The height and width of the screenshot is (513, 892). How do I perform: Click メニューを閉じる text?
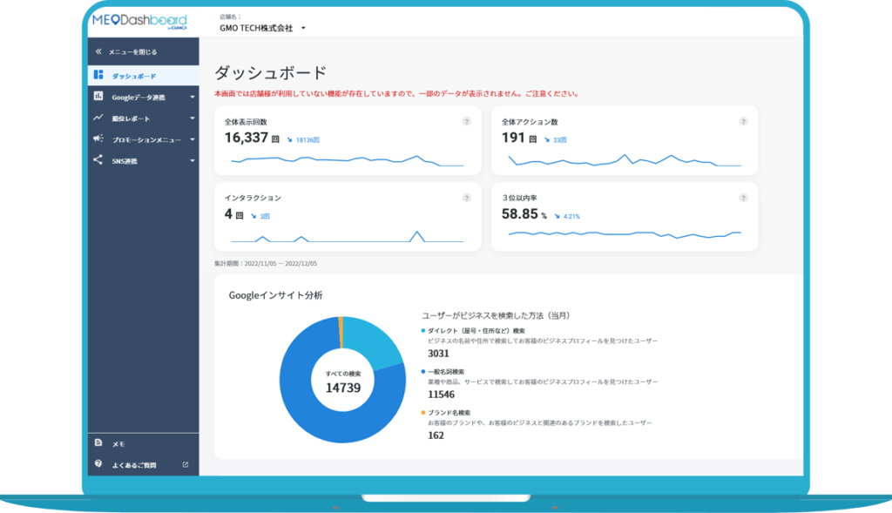click(x=132, y=51)
